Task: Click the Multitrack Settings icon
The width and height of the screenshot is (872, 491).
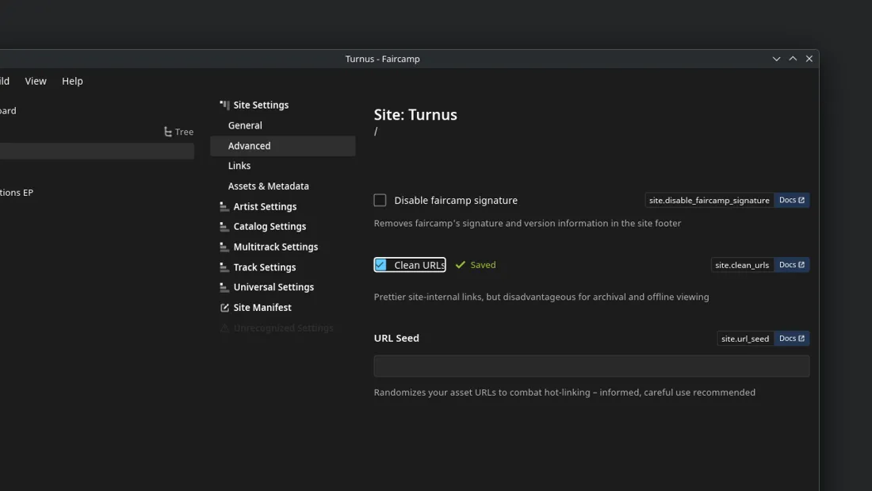Action: click(224, 247)
